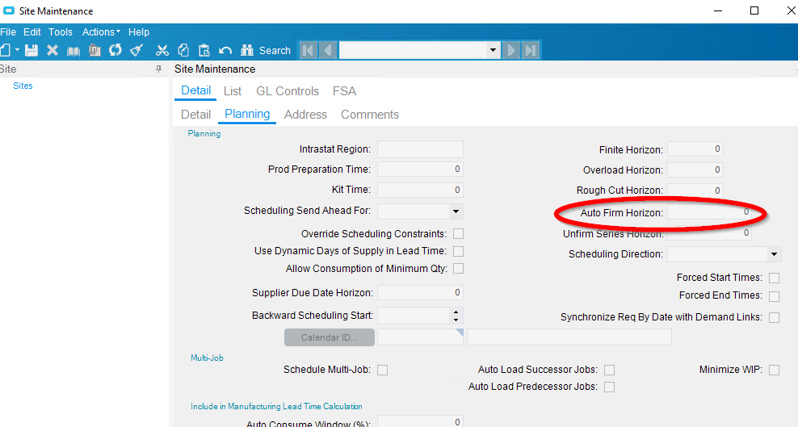Screen dimensions: 798x427
Task: Click the Paste clipboard icon
Action: pos(204,50)
